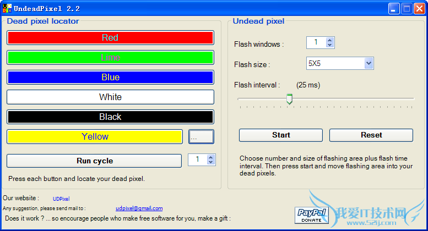Click the Flash windows value field
The image size is (428, 231).
pos(316,42)
